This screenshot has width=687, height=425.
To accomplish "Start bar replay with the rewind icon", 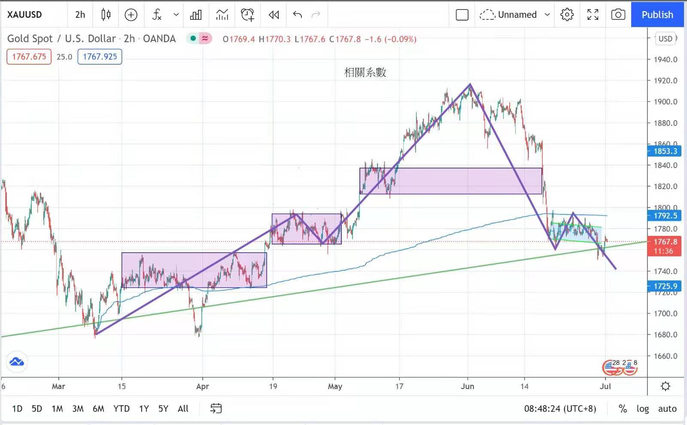I will [274, 15].
